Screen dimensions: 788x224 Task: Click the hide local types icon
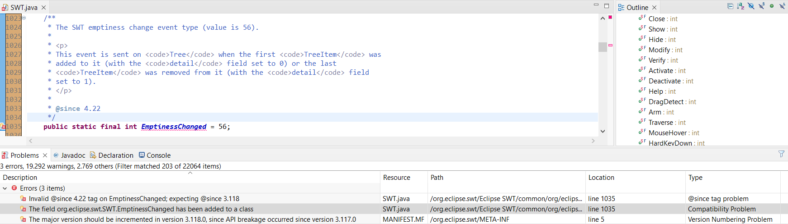pos(782,6)
